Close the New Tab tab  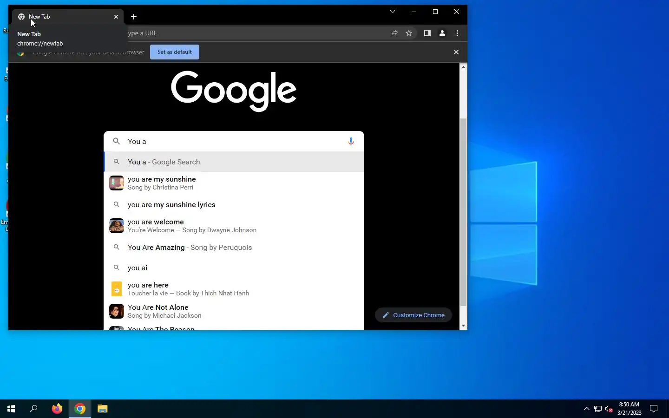click(x=116, y=17)
